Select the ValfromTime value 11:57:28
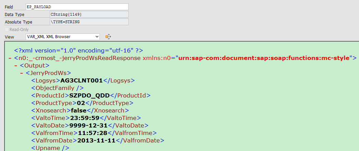Screen dimensions: 359x151 pos(93,133)
